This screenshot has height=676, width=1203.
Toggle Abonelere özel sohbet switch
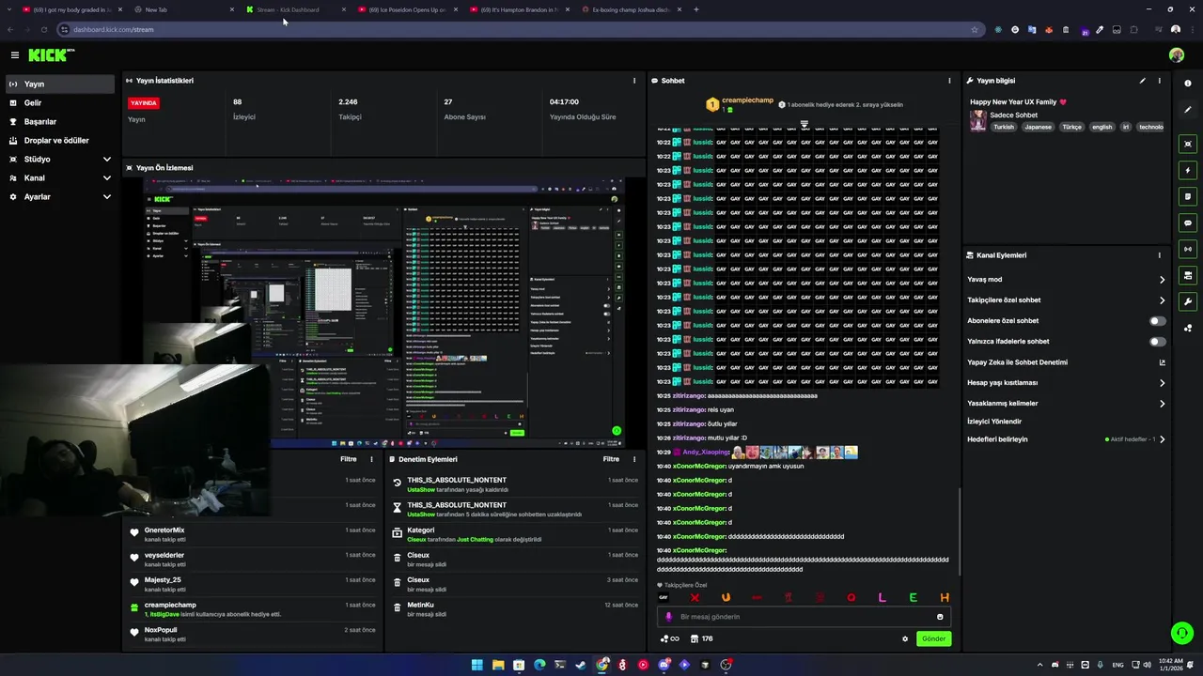[x=1158, y=321]
